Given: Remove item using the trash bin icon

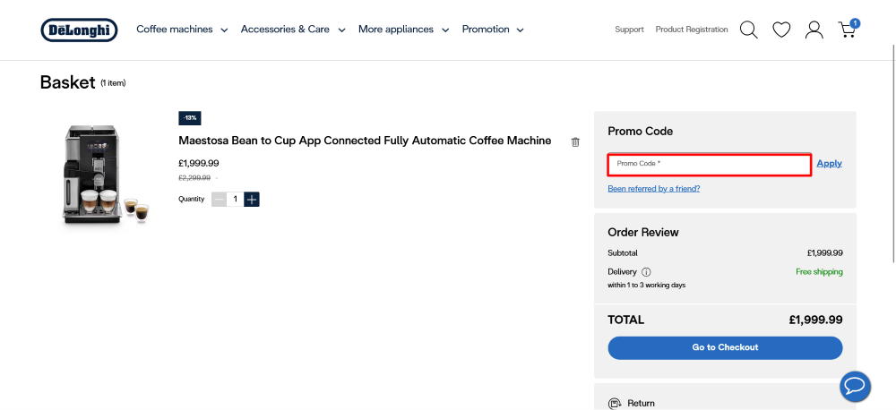Looking at the screenshot, I should 575,142.
